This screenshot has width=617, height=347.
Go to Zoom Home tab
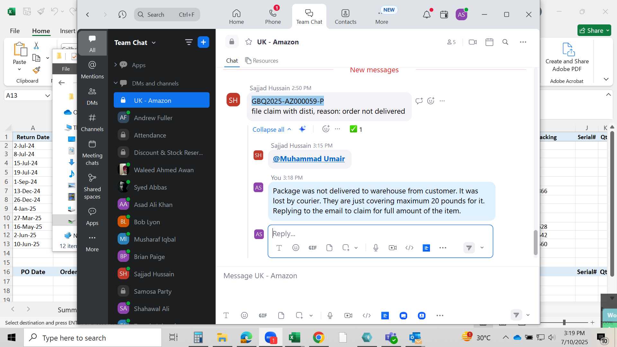coord(237,16)
